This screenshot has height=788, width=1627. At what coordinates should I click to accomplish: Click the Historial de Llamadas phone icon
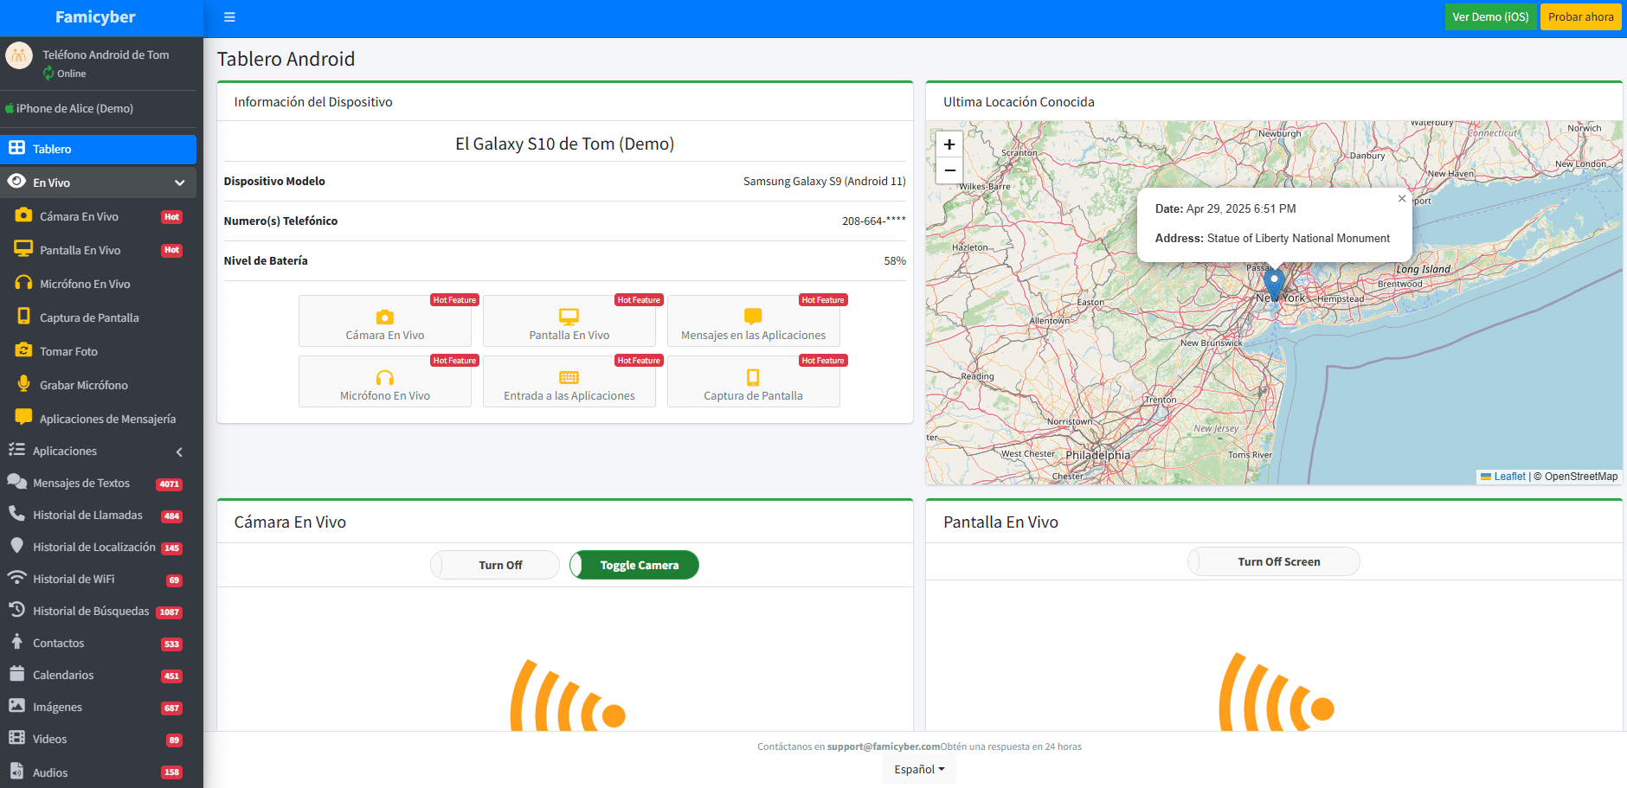[16, 514]
